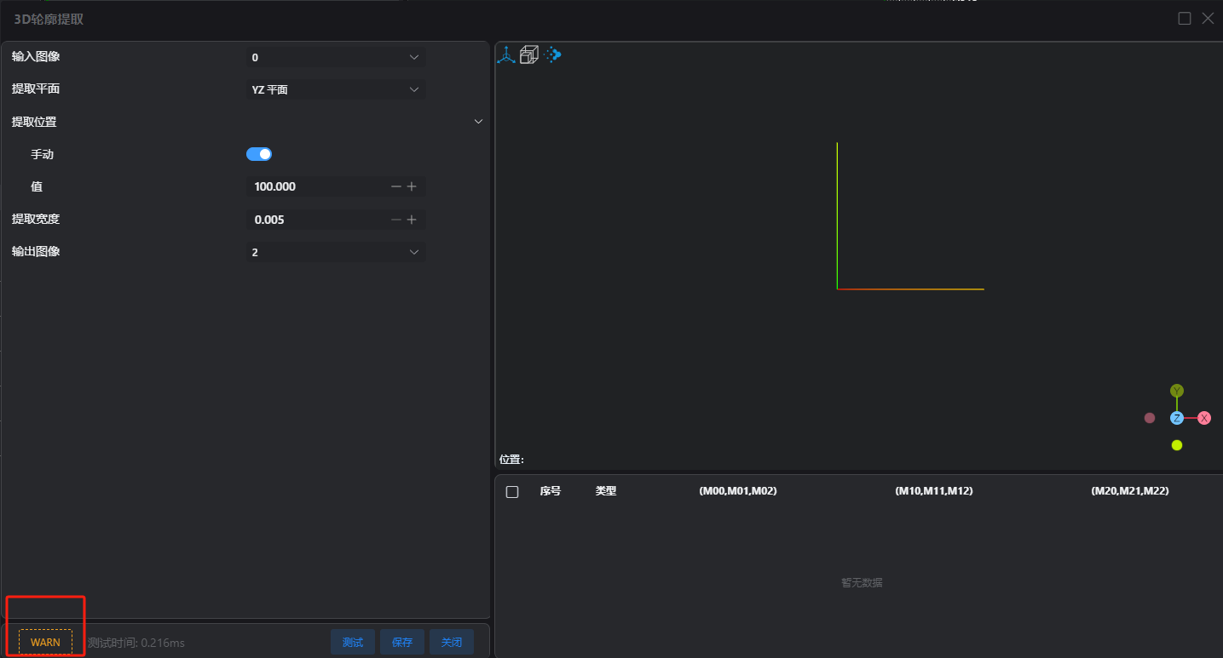The image size is (1223, 658).
Task: Open the 输入图像 dropdown
Action: (x=336, y=57)
